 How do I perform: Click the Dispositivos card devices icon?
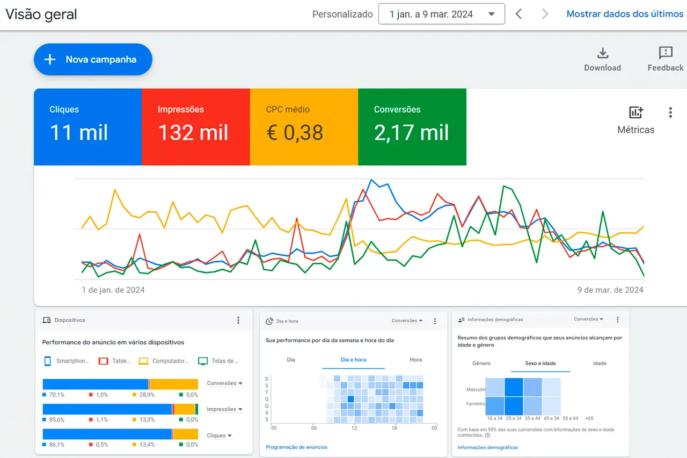click(x=47, y=320)
